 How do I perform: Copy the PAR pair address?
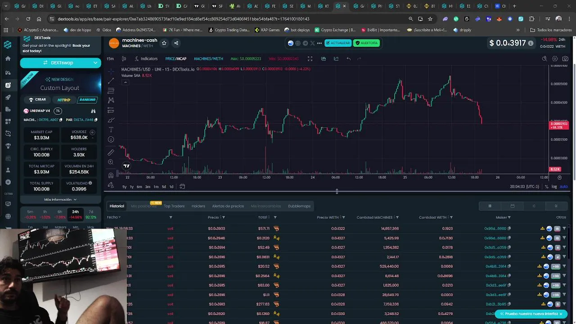96,120
